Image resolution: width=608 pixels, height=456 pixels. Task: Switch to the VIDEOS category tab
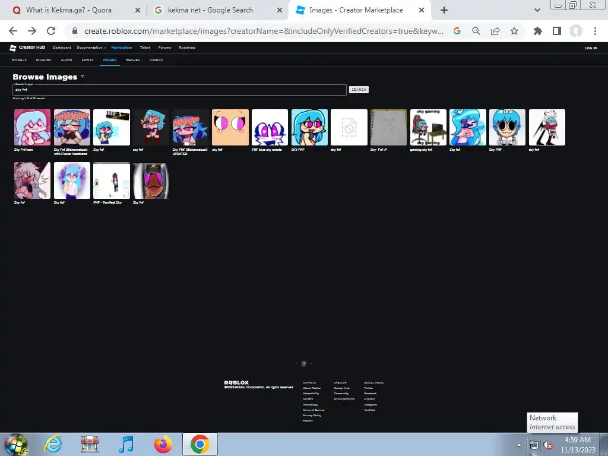click(x=156, y=60)
